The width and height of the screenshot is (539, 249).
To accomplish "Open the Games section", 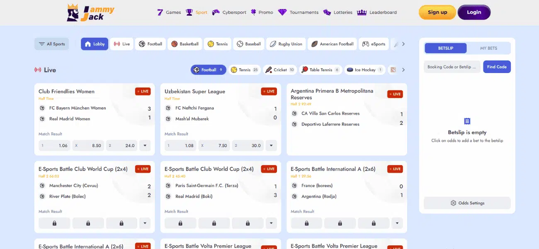I will [x=169, y=12].
